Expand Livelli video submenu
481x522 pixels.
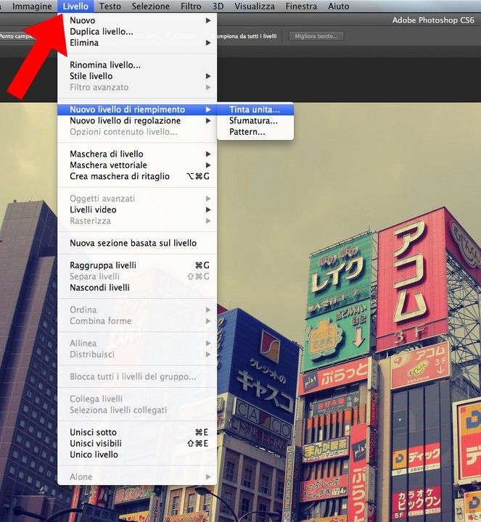(137, 210)
